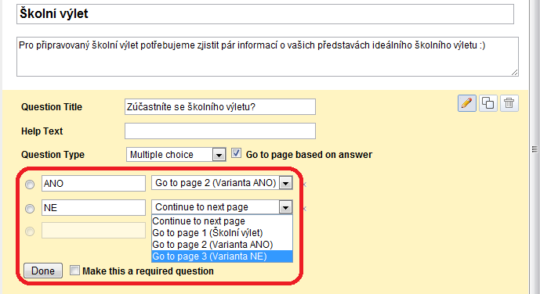The width and height of the screenshot is (540, 294).
Task: Choose Go to page 1 (Školní výlet)
Action: coord(222,233)
